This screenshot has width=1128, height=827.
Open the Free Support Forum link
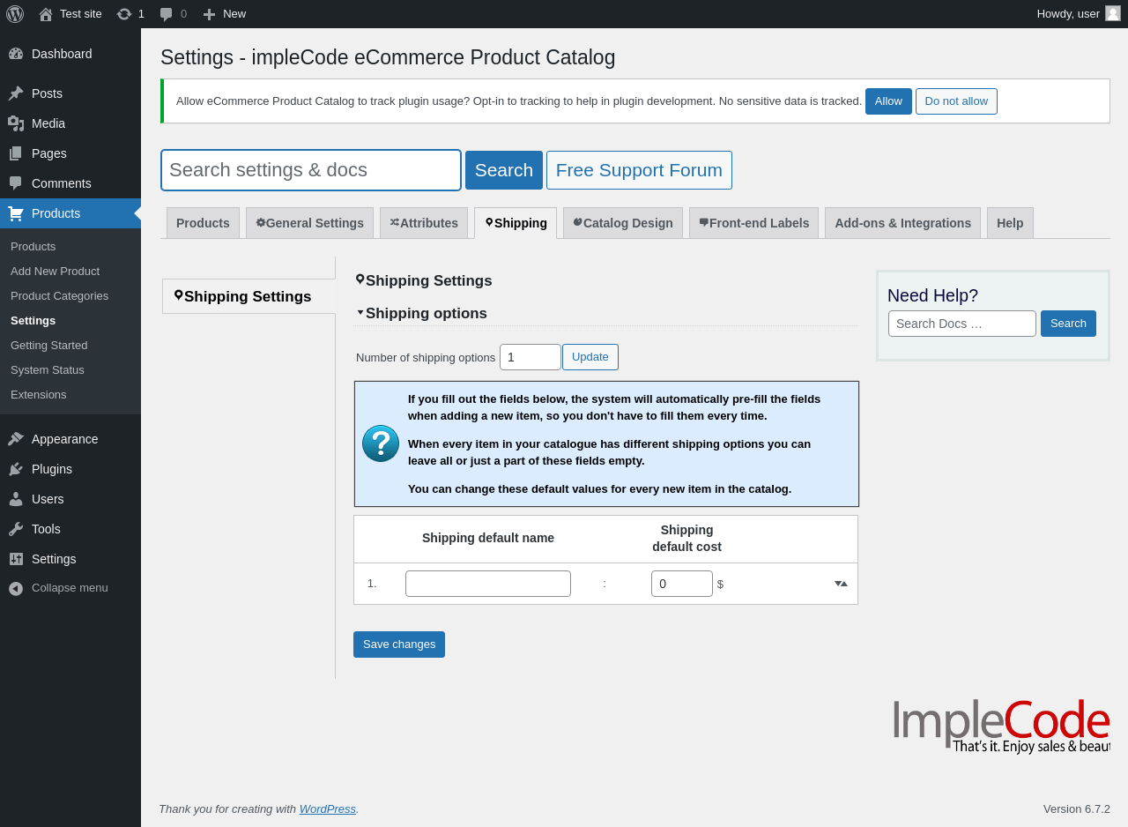point(639,170)
